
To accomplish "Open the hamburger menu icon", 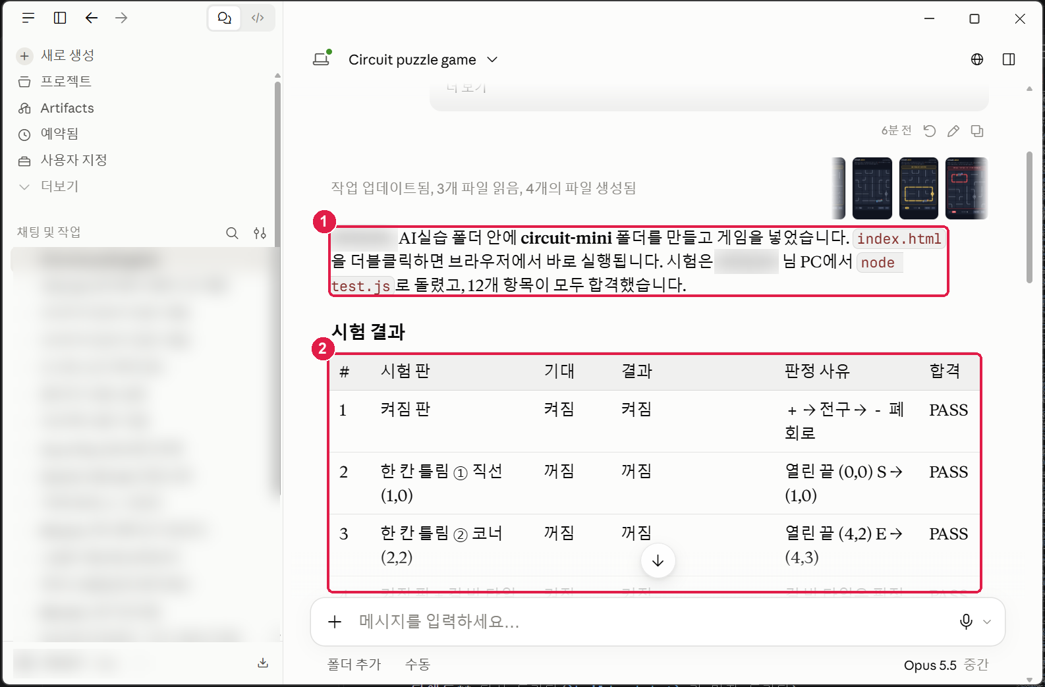I will [x=28, y=18].
